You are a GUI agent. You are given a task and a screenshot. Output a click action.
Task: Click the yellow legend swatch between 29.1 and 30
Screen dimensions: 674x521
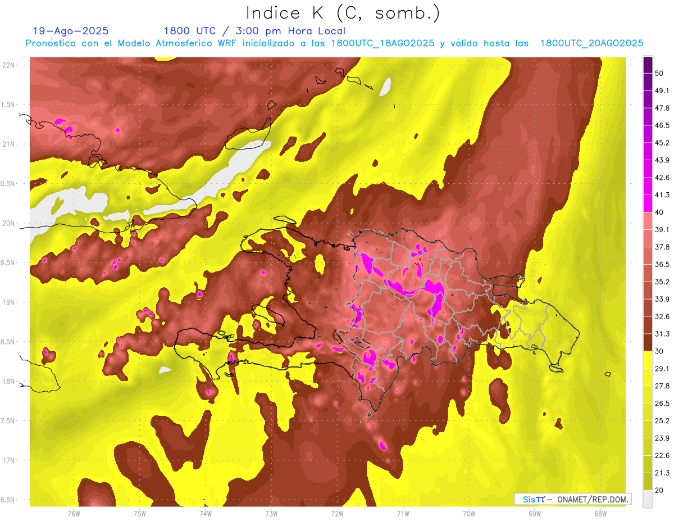pyautogui.click(x=648, y=360)
